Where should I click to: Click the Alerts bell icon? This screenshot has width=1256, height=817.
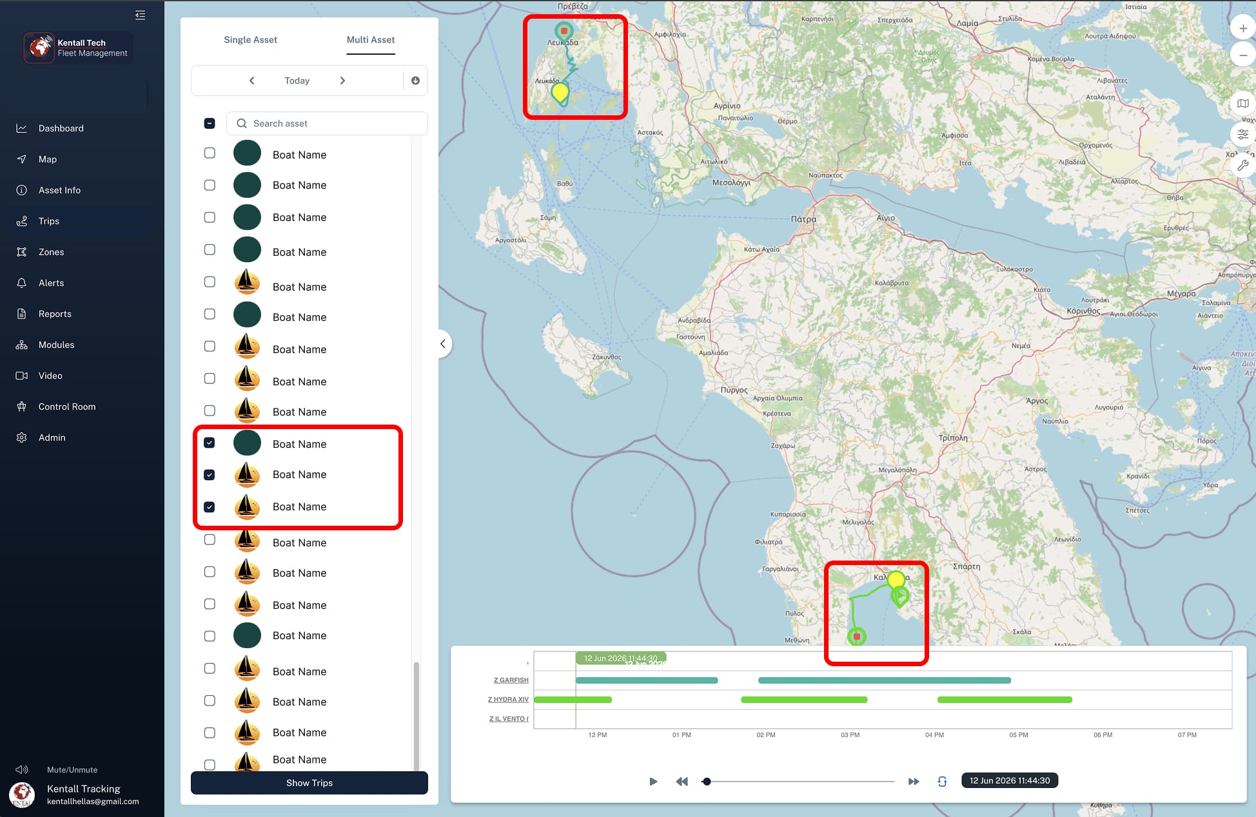tap(21, 283)
